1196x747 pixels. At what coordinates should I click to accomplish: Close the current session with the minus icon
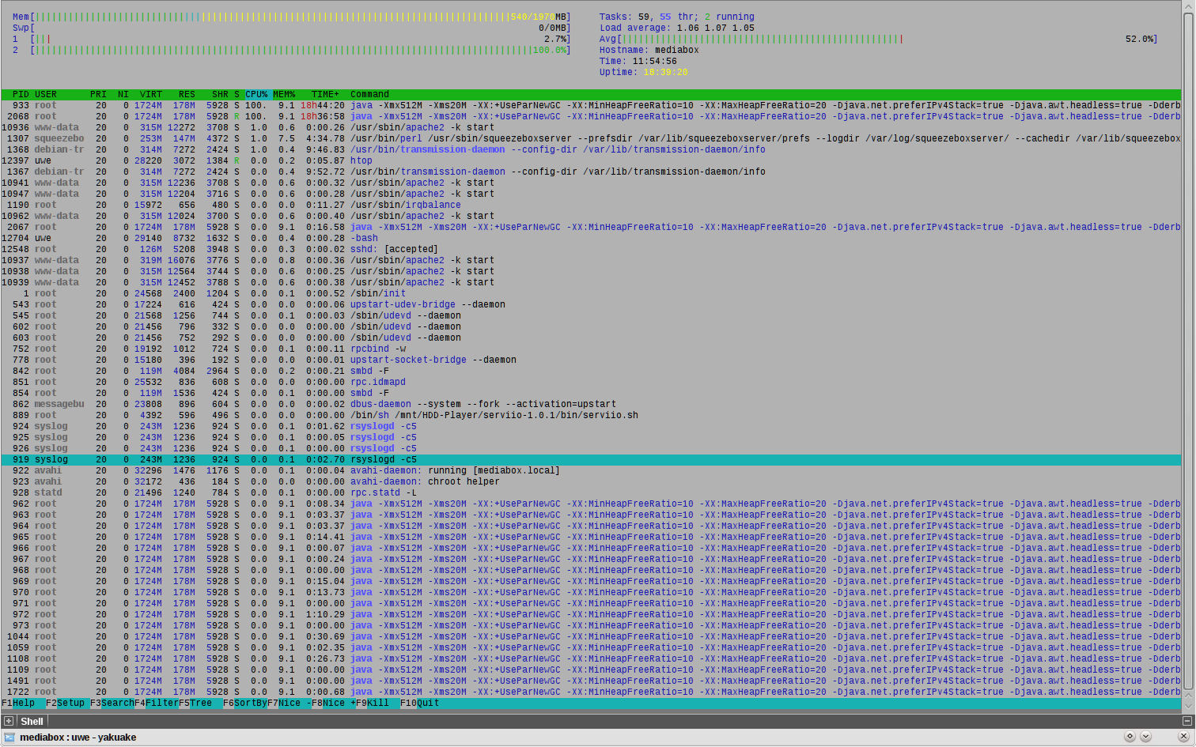point(1187,721)
